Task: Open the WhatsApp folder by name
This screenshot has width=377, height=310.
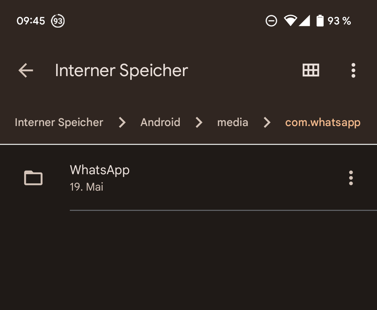Action: [99, 170]
